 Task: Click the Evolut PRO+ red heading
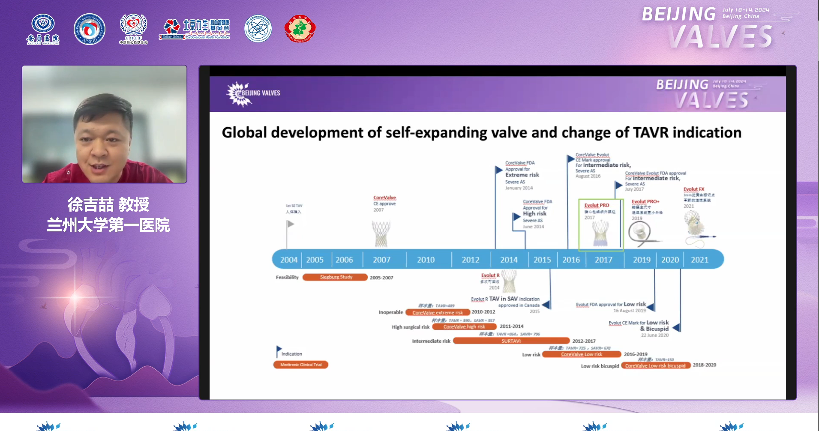tap(645, 201)
